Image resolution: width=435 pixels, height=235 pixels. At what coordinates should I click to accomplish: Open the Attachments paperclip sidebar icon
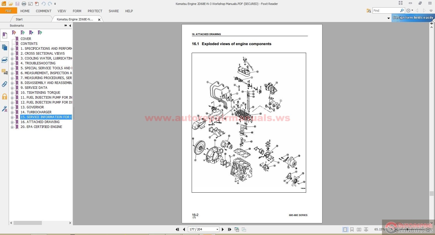click(4, 84)
